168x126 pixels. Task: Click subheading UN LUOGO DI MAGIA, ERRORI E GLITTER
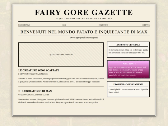click(34, 95)
